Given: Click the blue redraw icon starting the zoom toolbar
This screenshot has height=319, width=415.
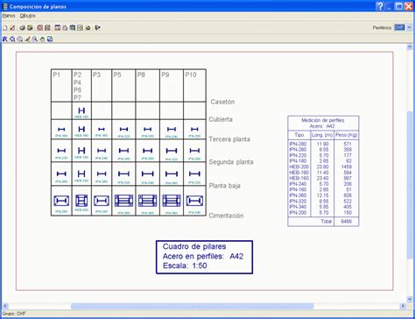Looking at the screenshot, I should tap(4, 39).
